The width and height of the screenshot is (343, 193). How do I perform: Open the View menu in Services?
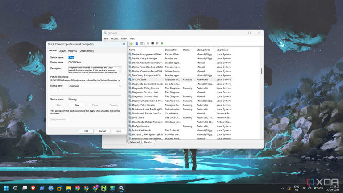click(x=124, y=38)
